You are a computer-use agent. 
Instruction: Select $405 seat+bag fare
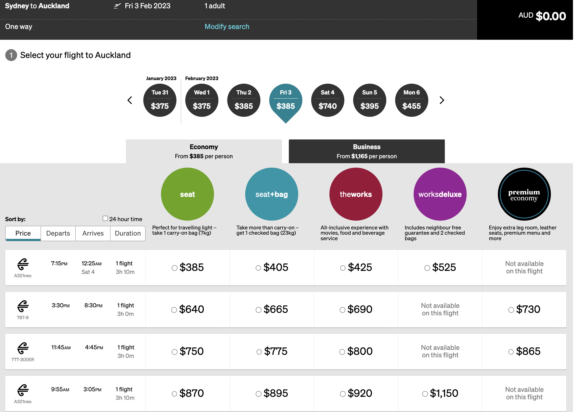coord(258,268)
